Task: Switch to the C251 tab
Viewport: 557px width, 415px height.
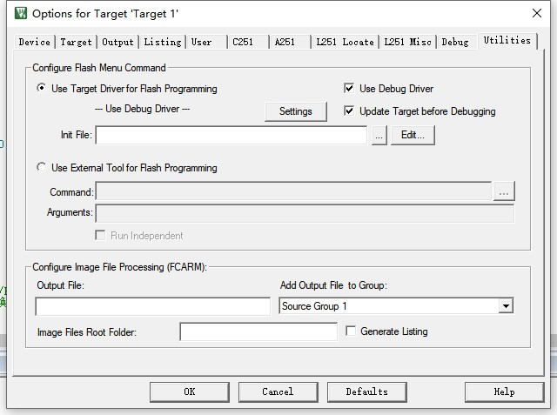Action: pyautogui.click(x=248, y=42)
